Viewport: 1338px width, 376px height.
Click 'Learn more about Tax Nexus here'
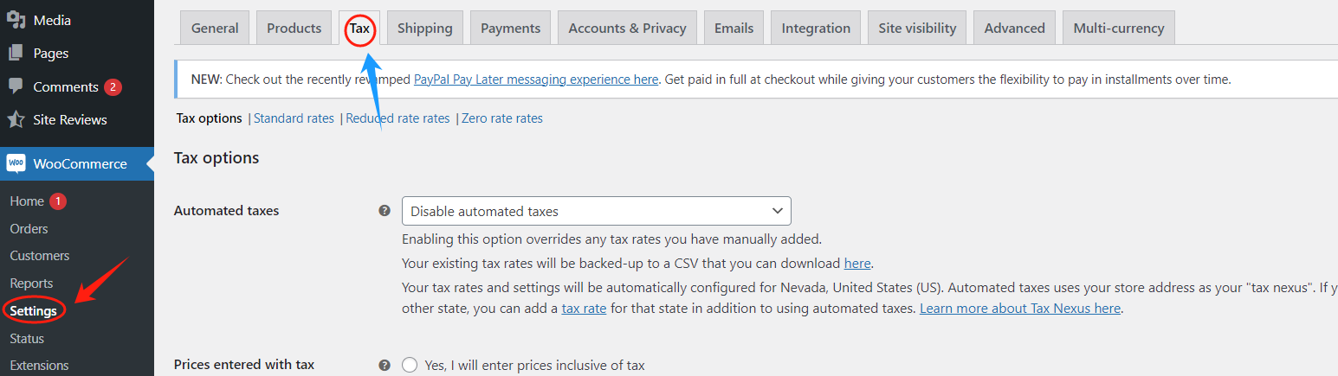(1020, 309)
